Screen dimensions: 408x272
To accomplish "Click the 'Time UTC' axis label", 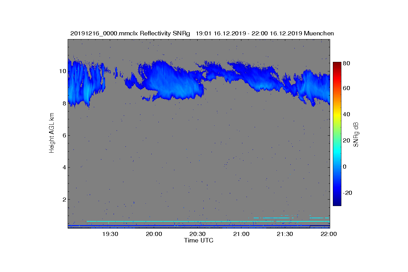I will pyautogui.click(x=199, y=240).
